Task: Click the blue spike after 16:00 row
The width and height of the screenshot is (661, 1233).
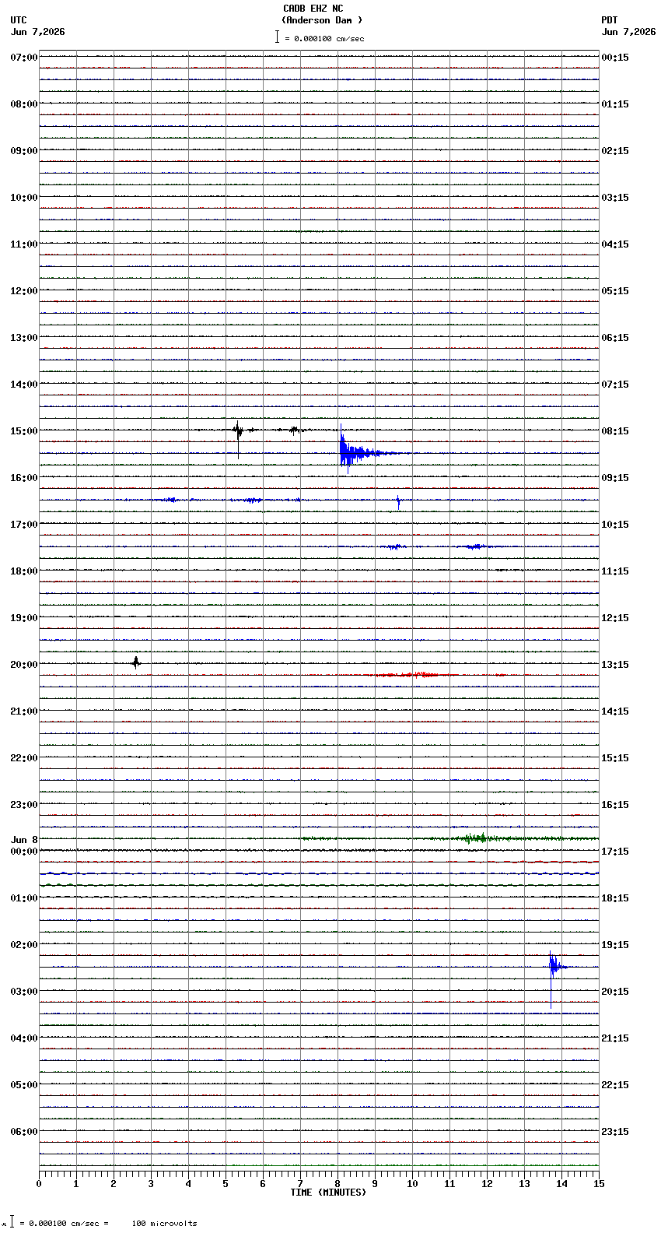Action: click(x=398, y=501)
